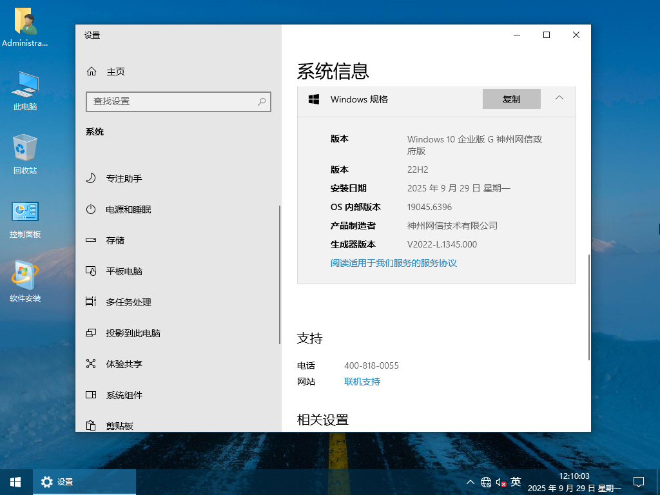The height and width of the screenshot is (495, 660).
Task: Open Focus Assist (专注助手) settings
Action: pyautogui.click(x=124, y=179)
